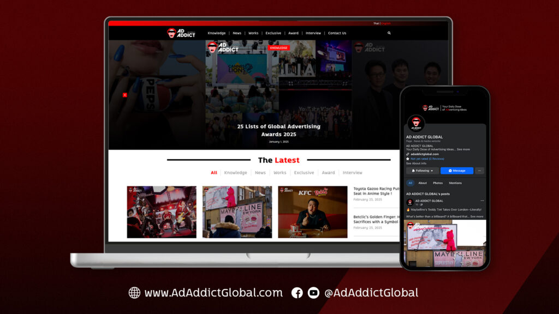Open the YouTube icon at the bottom
559x314 pixels.
[313, 293]
